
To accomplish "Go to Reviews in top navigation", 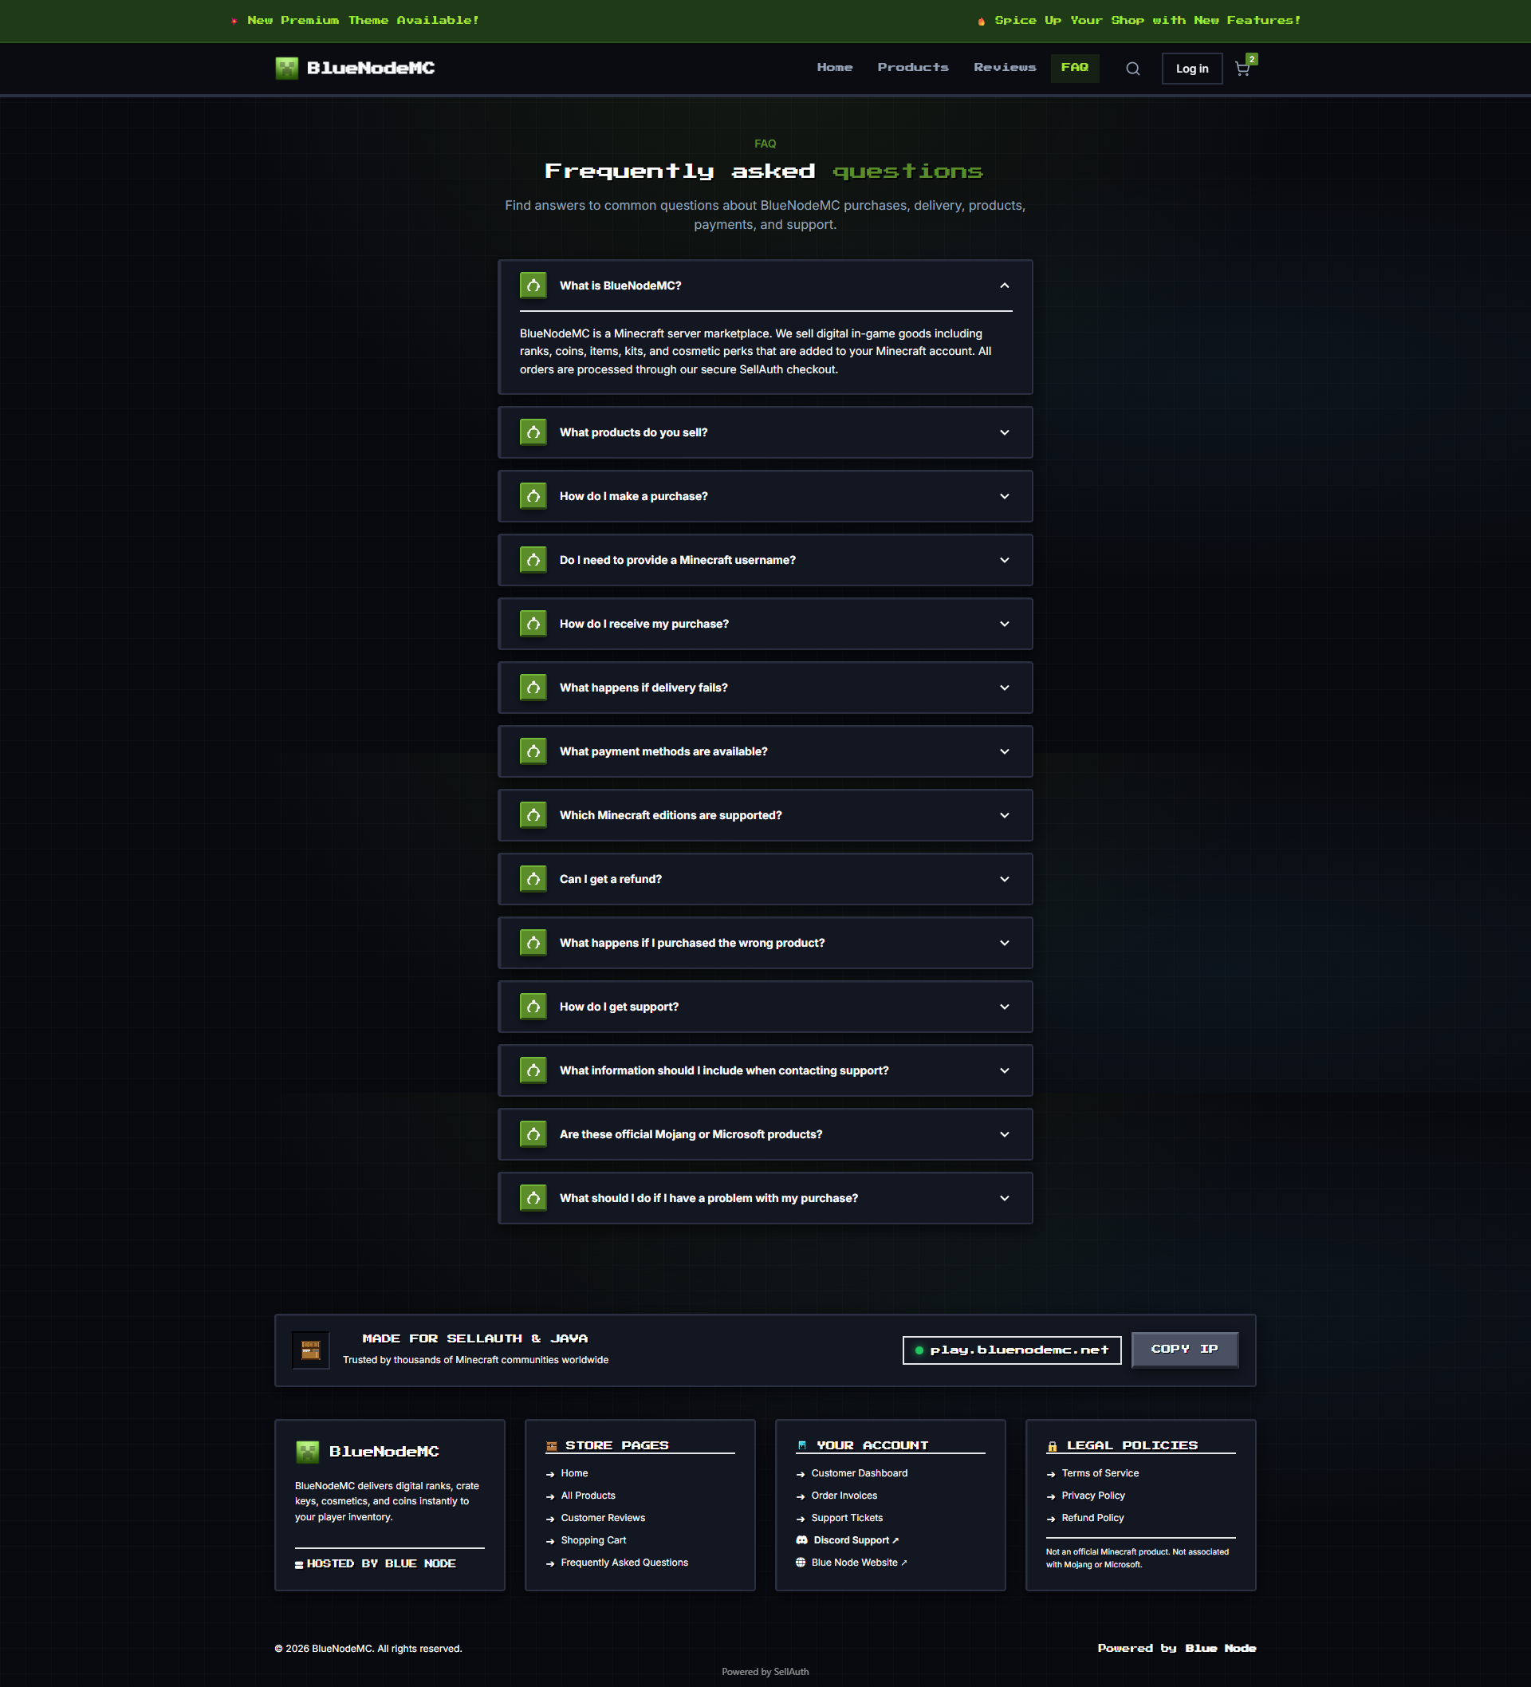I will tap(1005, 68).
